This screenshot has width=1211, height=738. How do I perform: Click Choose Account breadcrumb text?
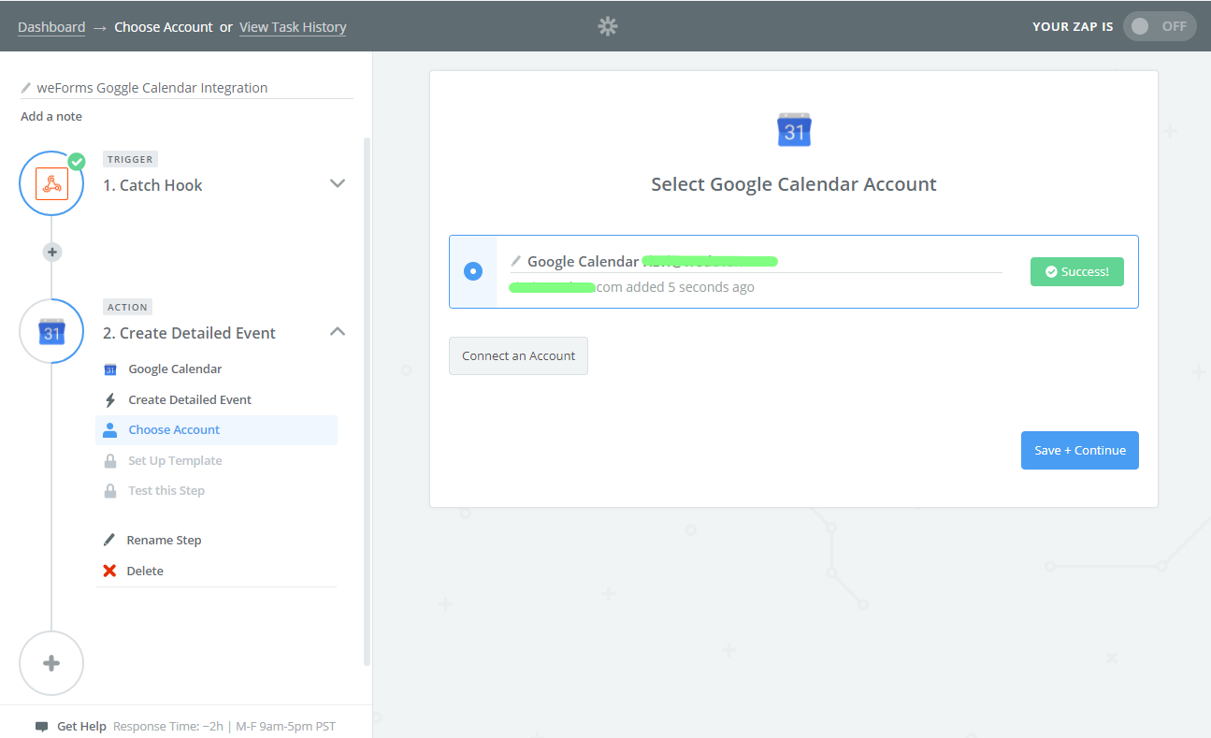click(164, 27)
